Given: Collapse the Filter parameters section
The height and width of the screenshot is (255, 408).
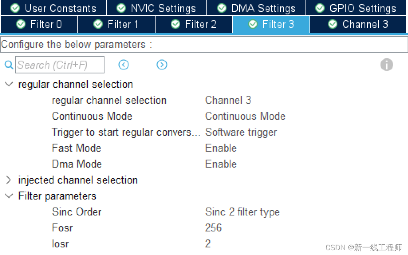Looking at the screenshot, I should click(x=8, y=196).
